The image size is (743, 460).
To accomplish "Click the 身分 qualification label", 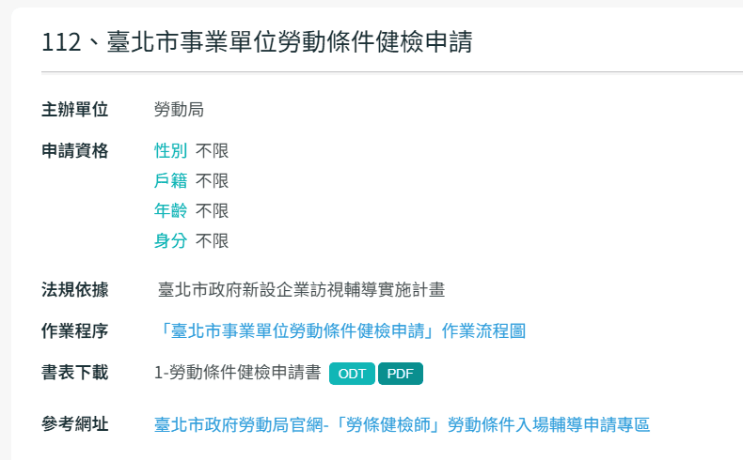I will coord(170,240).
